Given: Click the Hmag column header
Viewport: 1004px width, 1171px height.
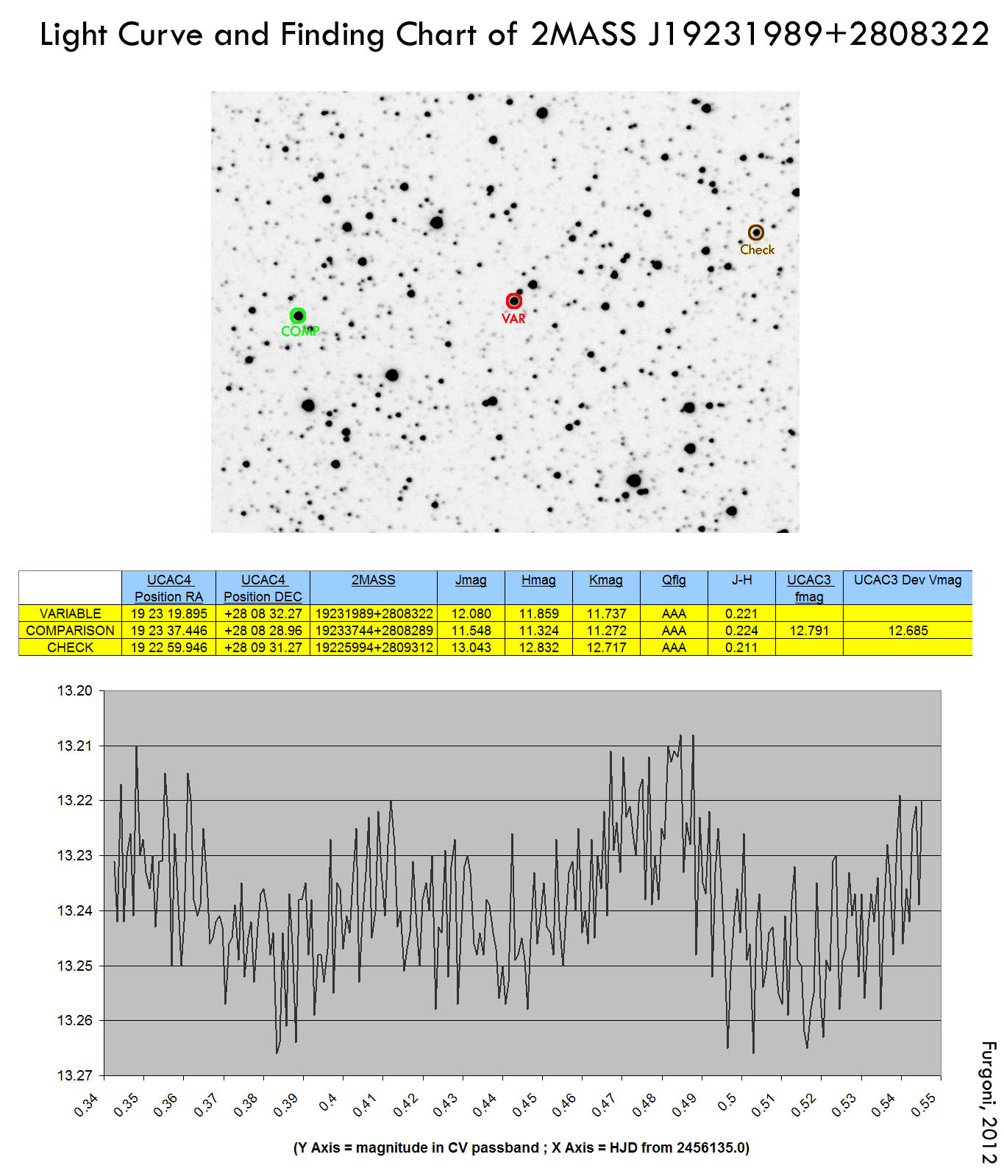Looking at the screenshot, I should pos(538,580).
